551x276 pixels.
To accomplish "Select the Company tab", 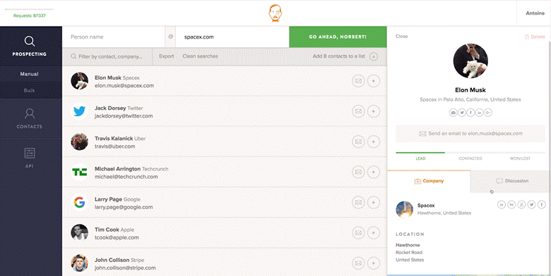I will click(x=429, y=181).
